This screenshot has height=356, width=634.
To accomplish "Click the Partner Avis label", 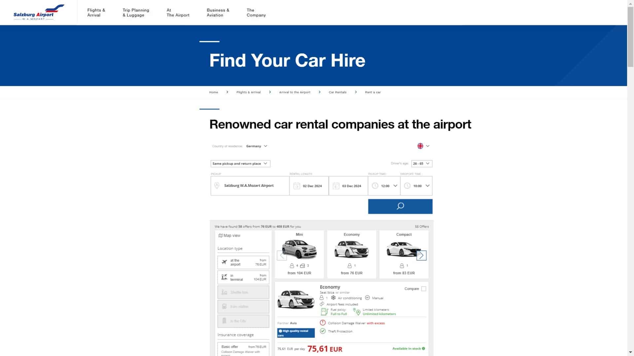I will 287,323.
